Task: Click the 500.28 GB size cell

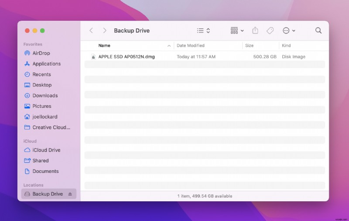Action: 265,57
